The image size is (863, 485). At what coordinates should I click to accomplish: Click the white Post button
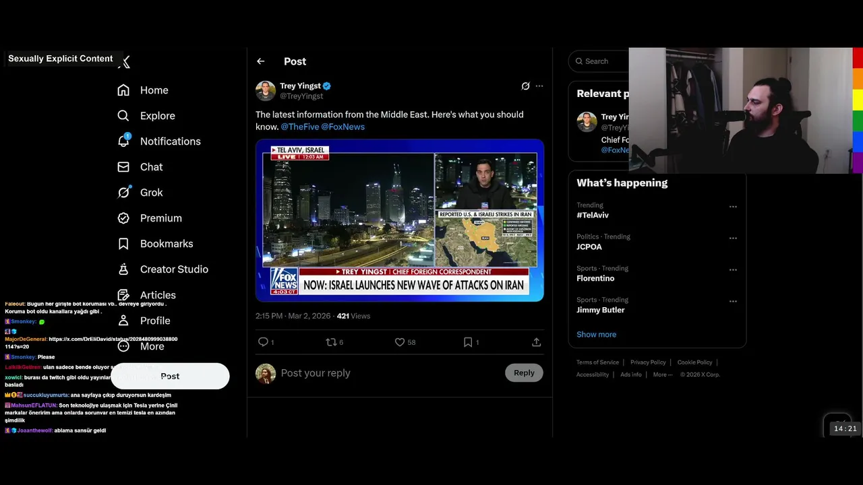click(170, 376)
